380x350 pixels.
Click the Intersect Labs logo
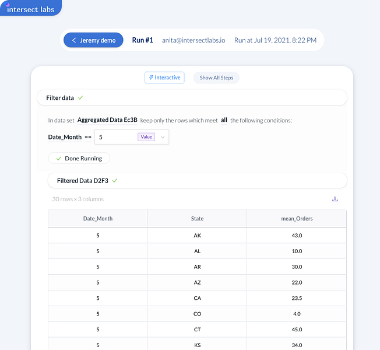tap(30, 8)
